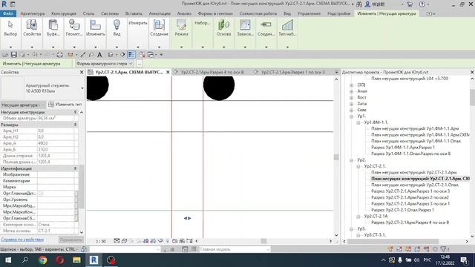Viewport: 475px width, 267px height.
Task: Open the Режим edit sketch panel
Action: (x=181, y=28)
